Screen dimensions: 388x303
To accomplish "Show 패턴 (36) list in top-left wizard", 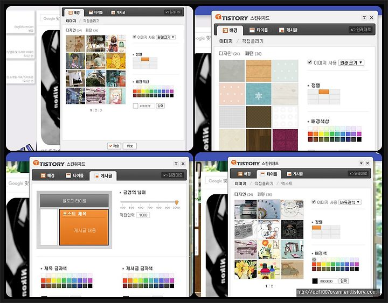I will (x=92, y=30).
